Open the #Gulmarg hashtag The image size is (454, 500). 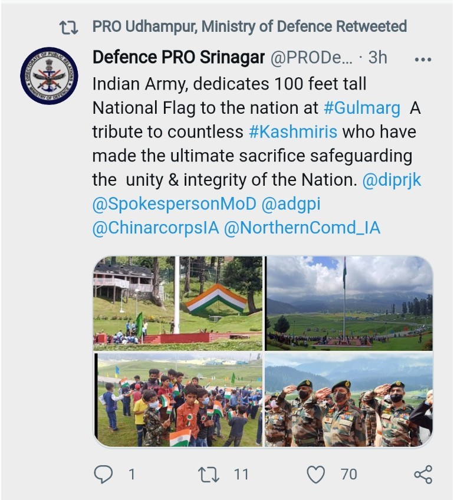pyautogui.click(x=362, y=108)
